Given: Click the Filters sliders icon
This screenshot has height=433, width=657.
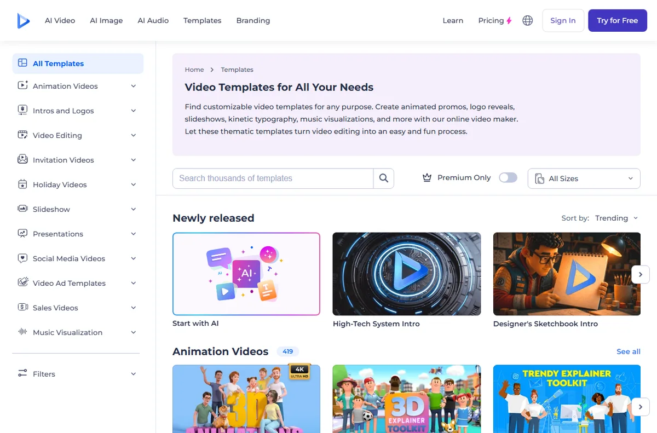Looking at the screenshot, I should pyautogui.click(x=22, y=373).
